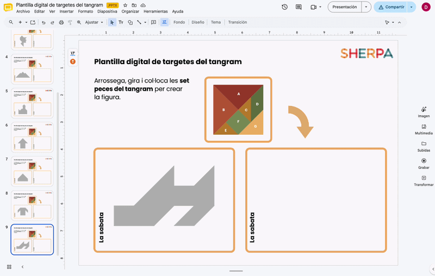Add a comment from toolbar
Screen dimensions: 435x276
[153, 22]
